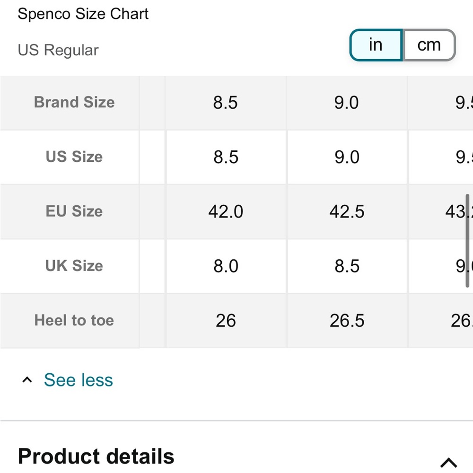Screen dimensions: 473x473
Task: Switch size chart units to inches
Action: (x=376, y=45)
